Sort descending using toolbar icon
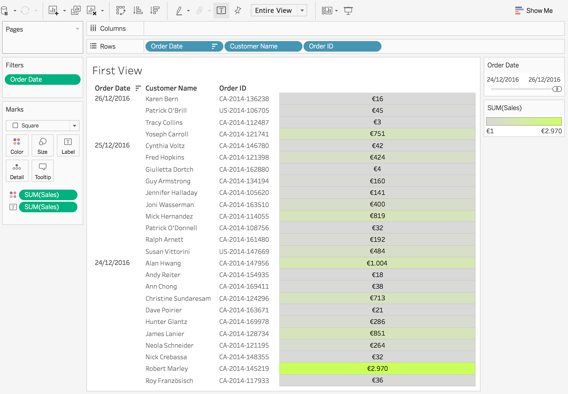 (155, 11)
